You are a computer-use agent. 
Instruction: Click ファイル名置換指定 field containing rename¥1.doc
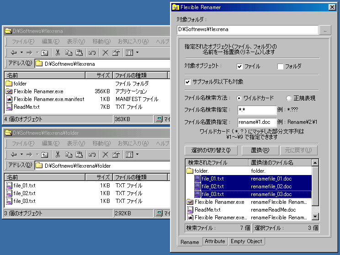(257, 122)
